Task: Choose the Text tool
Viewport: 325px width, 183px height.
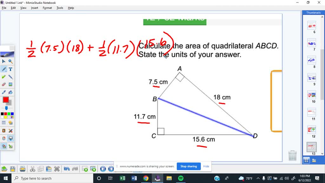Action: pos(10,70)
